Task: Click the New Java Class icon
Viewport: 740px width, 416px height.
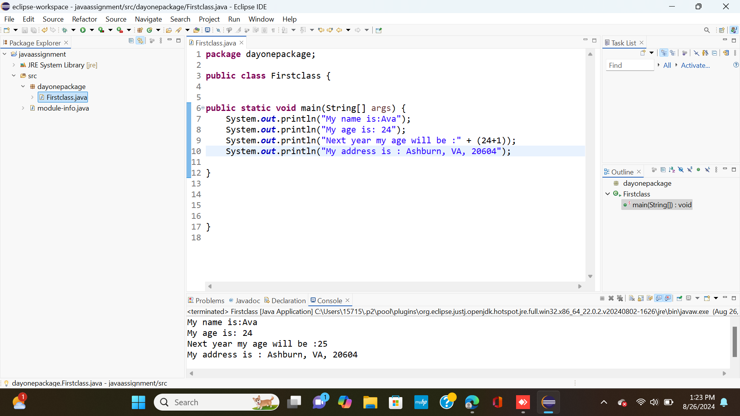Action: point(150,30)
